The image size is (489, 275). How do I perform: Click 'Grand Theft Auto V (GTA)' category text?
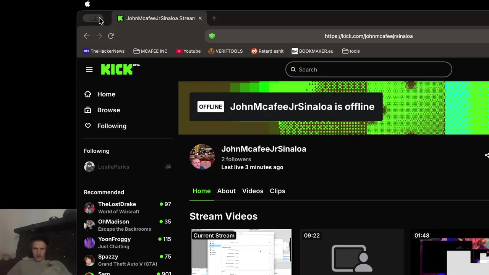[x=128, y=264]
